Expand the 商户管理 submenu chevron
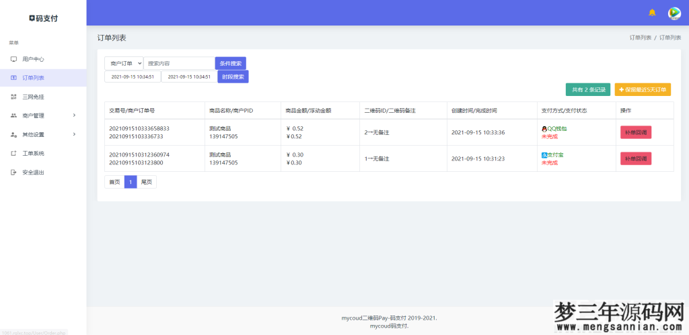 [x=74, y=115]
